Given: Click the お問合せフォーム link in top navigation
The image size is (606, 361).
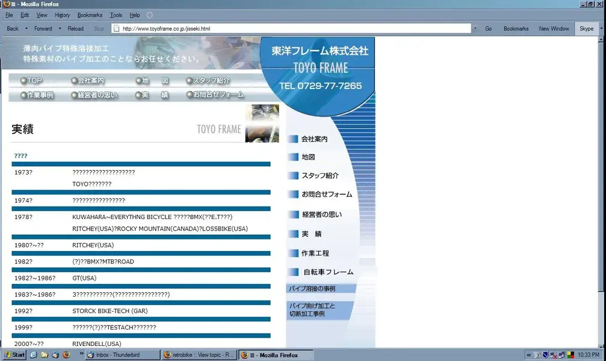Looking at the screenshot, I should tap(215, 94).
